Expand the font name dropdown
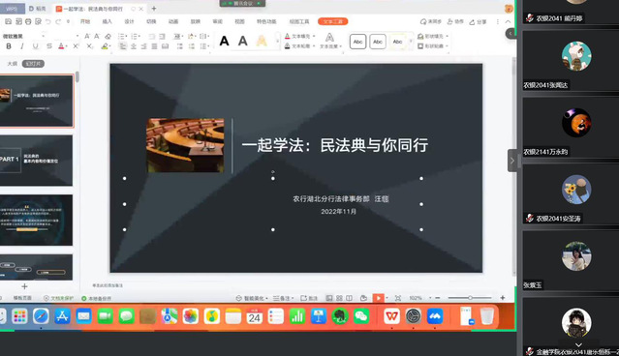Viewport: 619px width, 356px height. (43, 36)
